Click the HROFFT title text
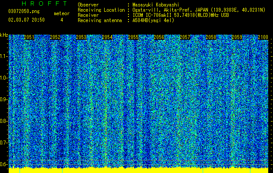Image resolution: width=273 pixels, height=173 pixels. (x=44, y=3)
